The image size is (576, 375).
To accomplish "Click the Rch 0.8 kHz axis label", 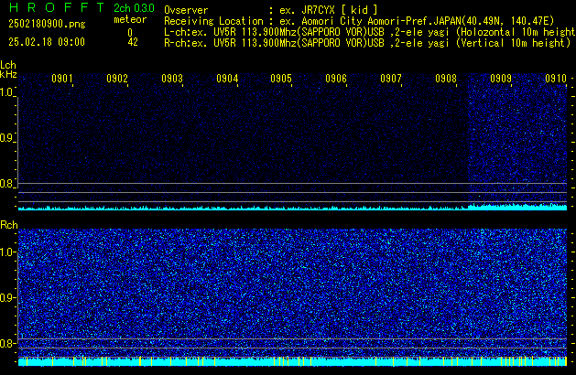I will point(7,343).
